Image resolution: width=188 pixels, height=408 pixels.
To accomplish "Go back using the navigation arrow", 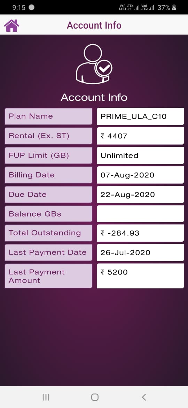I will click(143, 397).
